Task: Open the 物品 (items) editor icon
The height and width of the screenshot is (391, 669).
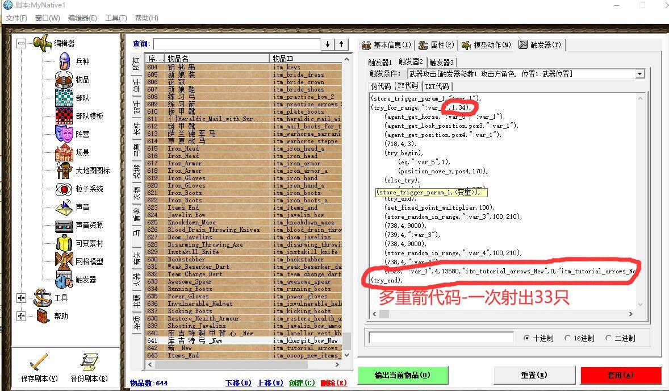Action: 65,80
